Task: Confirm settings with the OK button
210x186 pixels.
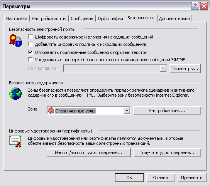Action: pos(129,178)
